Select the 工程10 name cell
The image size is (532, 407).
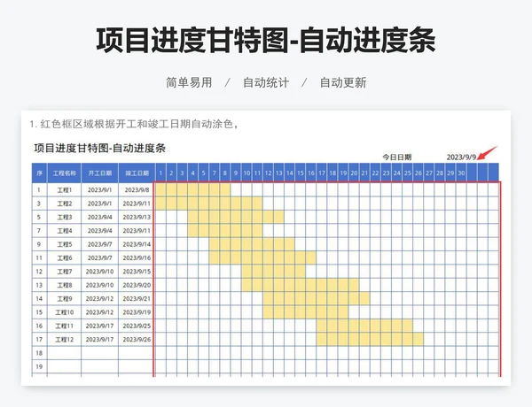[64, 312]
